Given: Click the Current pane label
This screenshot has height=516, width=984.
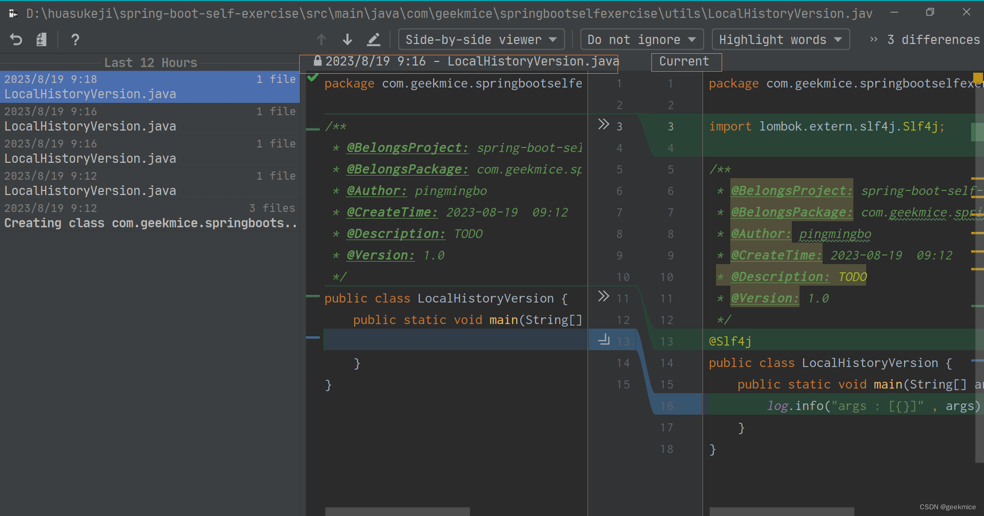Looking at the screenshot, I should (x=684, y=61).
